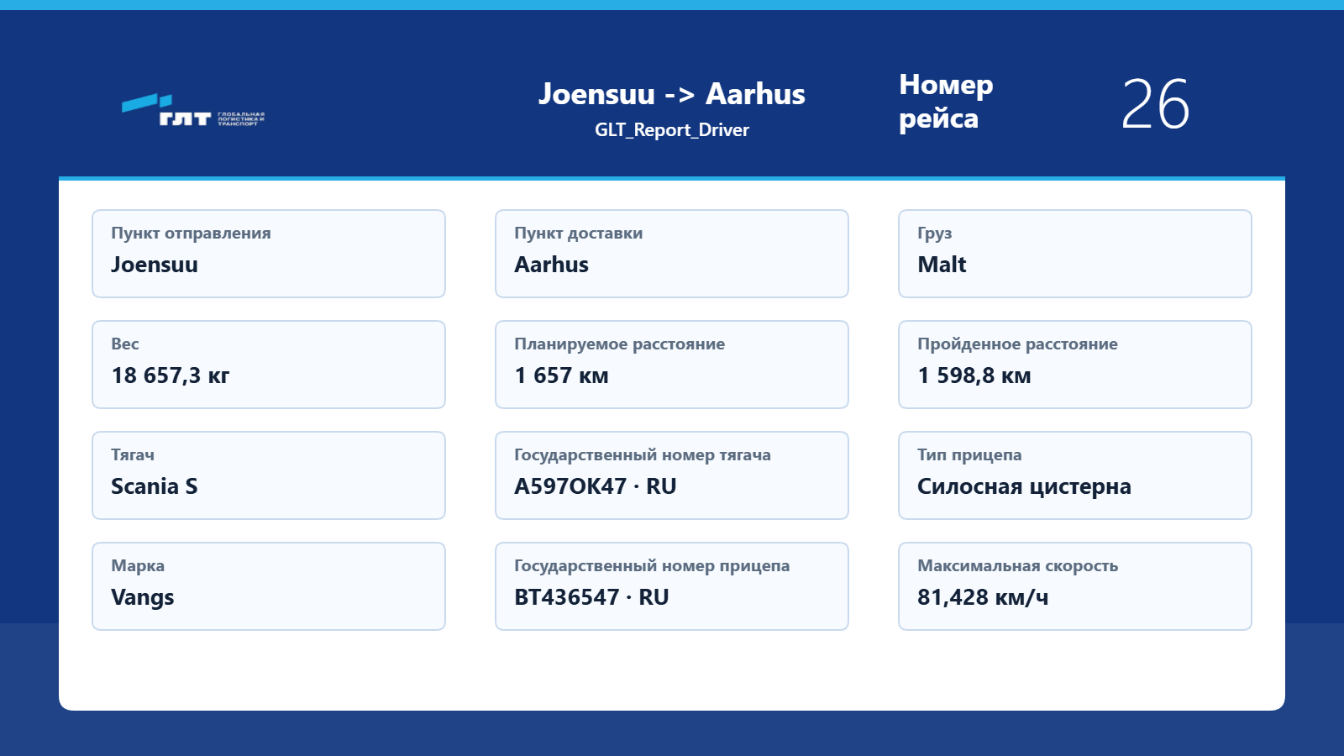1344x756 pixels.
Task: Select the Тип прицепа Силосная цистерна card
Action: (x=1075, y=475)
